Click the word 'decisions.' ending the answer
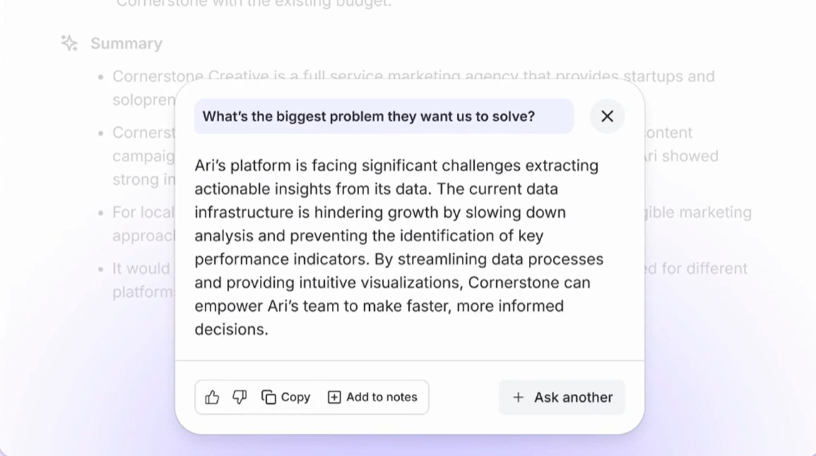Screen dimensions: 816x456 coord(231,330)
